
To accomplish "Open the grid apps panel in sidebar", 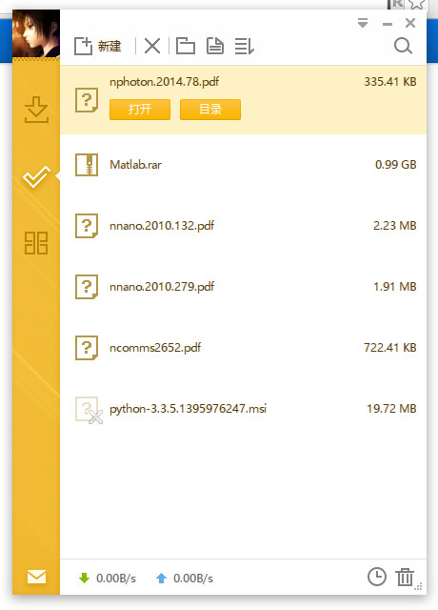I will 36,243.
